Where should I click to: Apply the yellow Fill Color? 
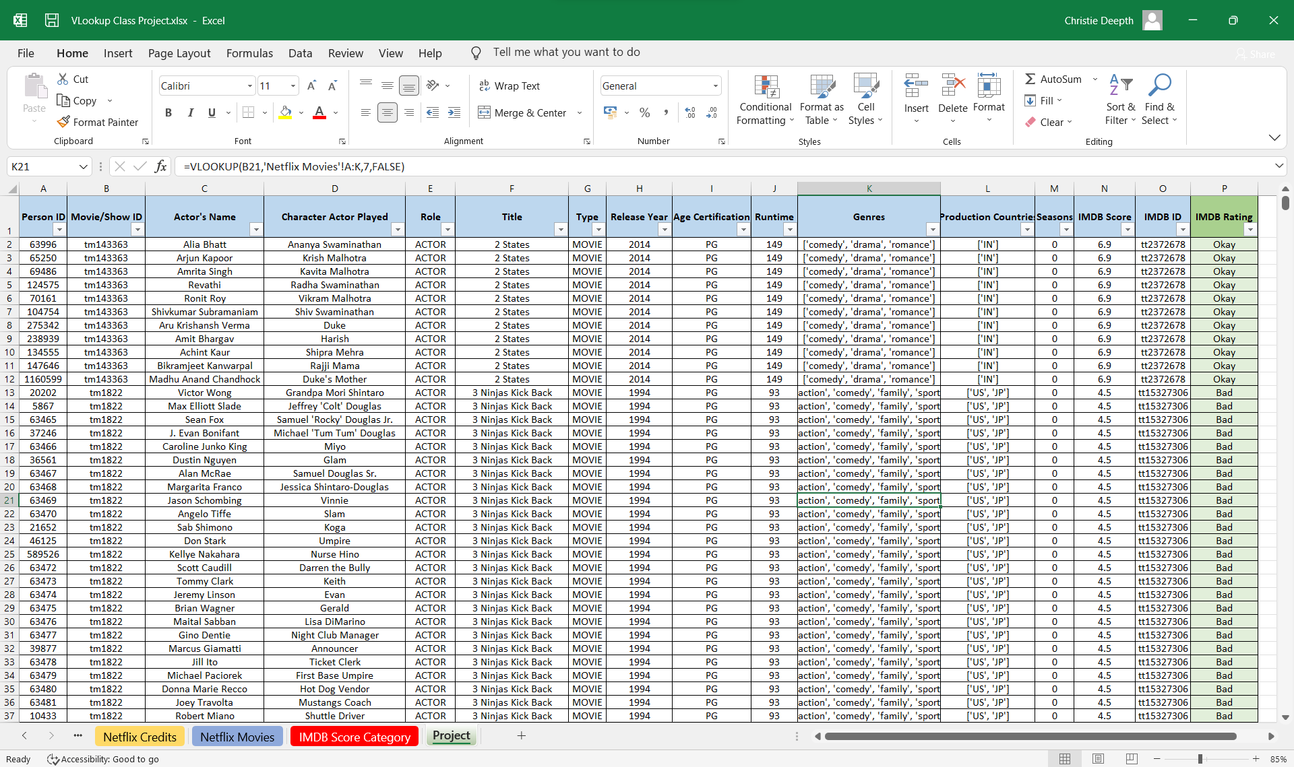[x=286, y=112]
